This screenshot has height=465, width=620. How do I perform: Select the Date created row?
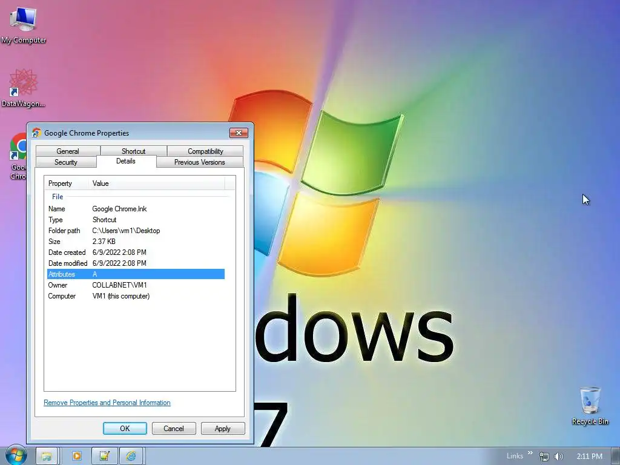[x=136, y=252]
